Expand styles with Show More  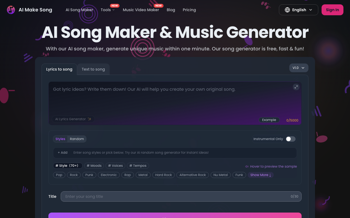pos(261,175)
